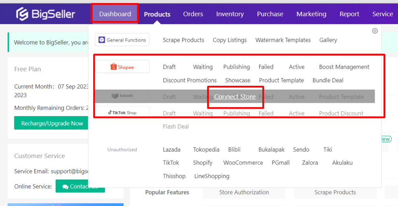398x206 pixels.
Task: Select Bukalapak under Unauthorized
Action: click(272, 149)
